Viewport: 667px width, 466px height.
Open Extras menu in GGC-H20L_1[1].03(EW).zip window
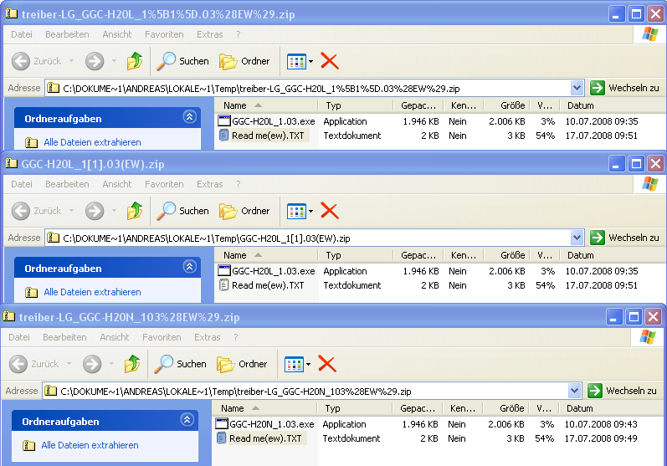point(210,184)
